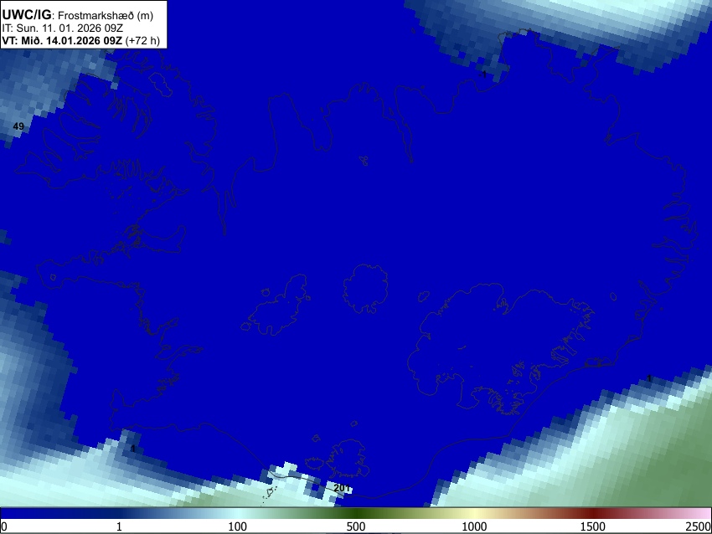
Task: Click the colorbar tick label 2500
Action: (x=699, y=526)
